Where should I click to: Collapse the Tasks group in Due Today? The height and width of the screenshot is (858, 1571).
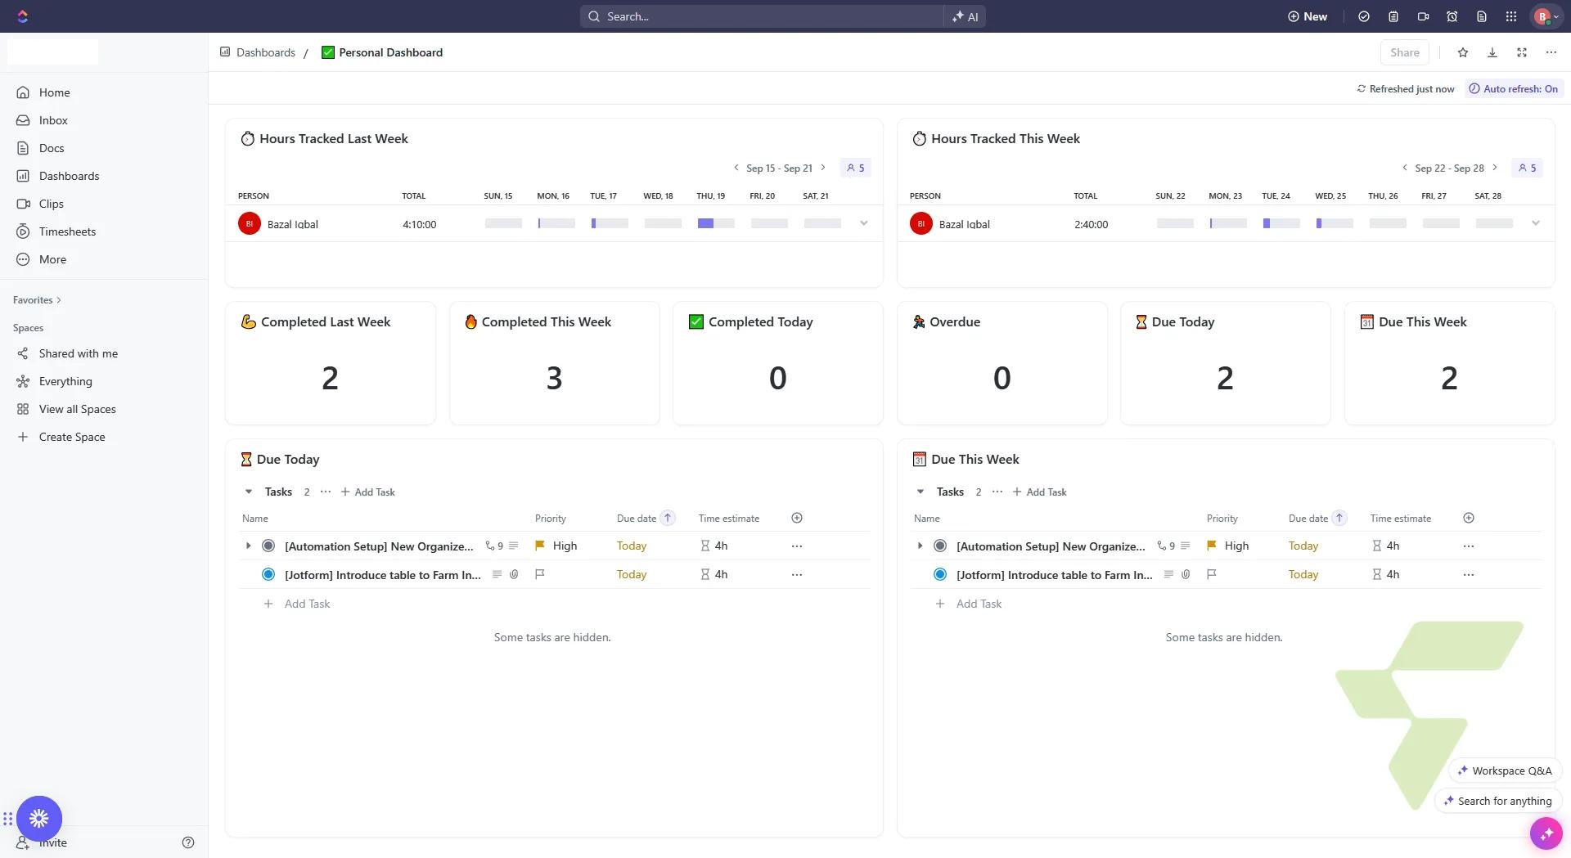coord(249,492)
